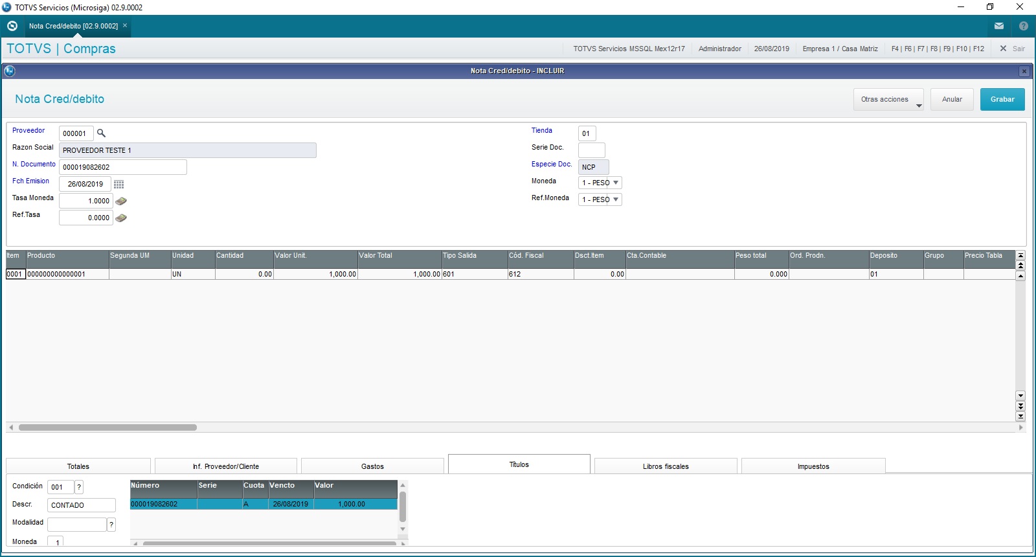Expand the Moneda 1 - PESO dropdown
Image resolution: width=1036 pixels, height=557 pixels.
[x=600, y=183]
